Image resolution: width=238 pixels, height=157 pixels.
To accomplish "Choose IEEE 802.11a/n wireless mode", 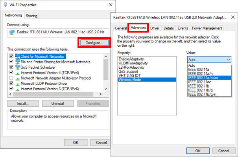I will (209, 73).
